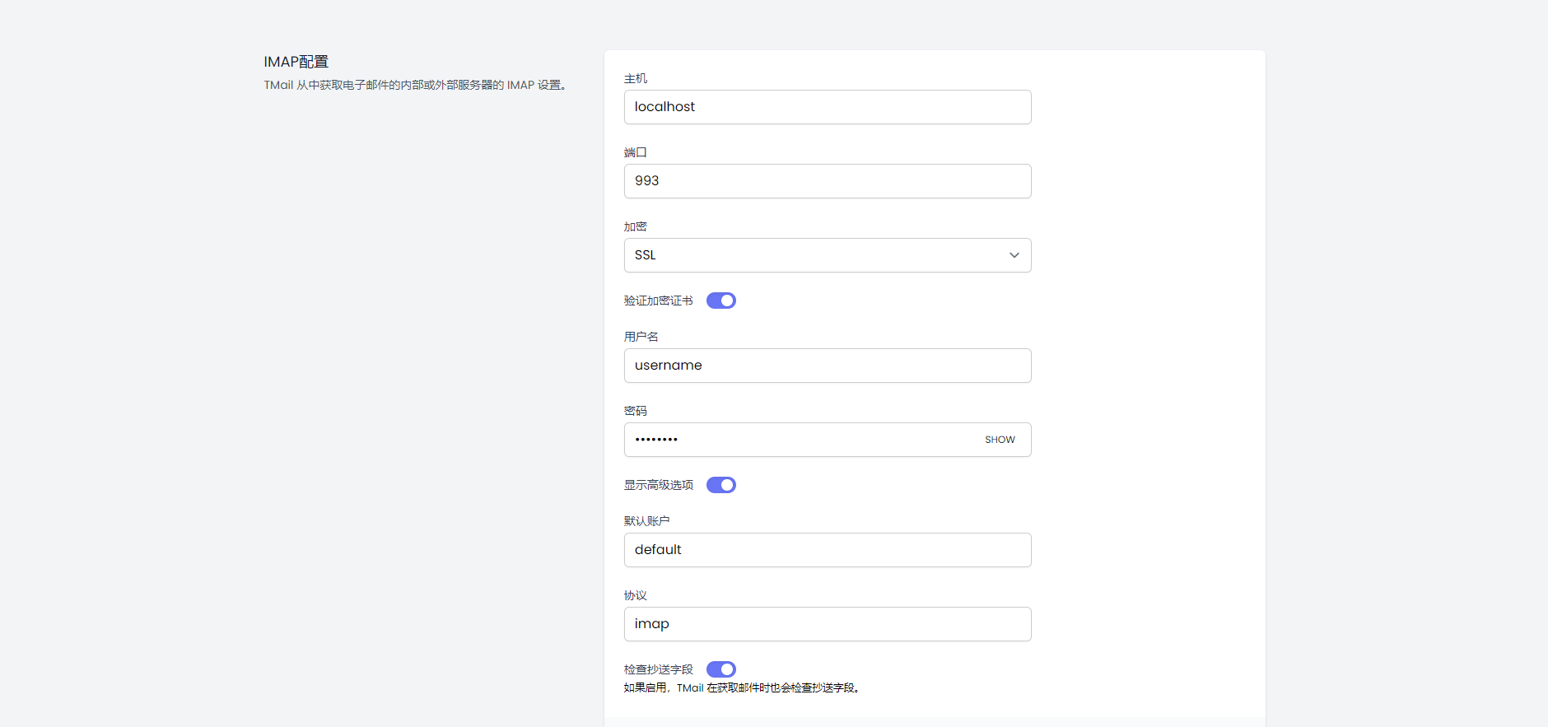
Task: Toggle the 检查抄送字段 switch
Action: [x=721, y=669]
